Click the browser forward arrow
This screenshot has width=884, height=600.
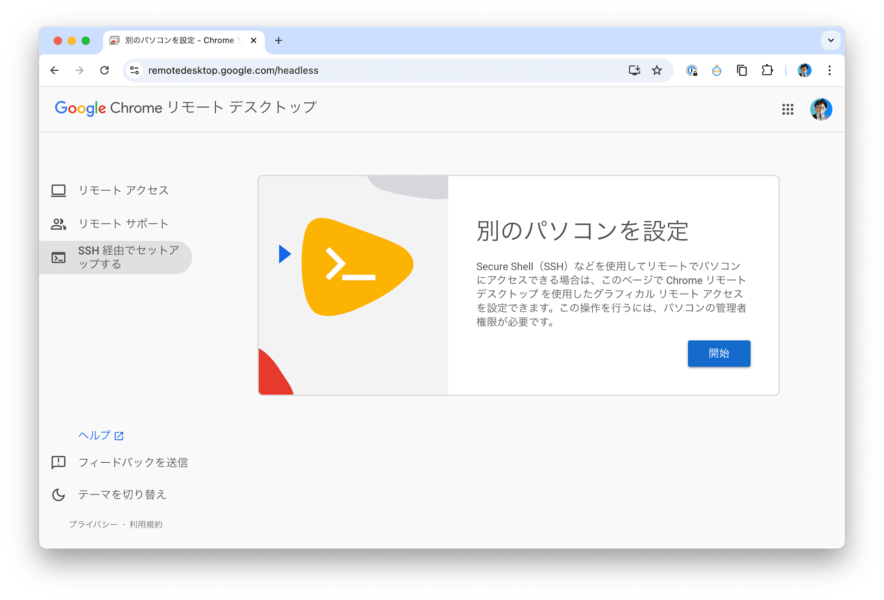coord(80,70)
